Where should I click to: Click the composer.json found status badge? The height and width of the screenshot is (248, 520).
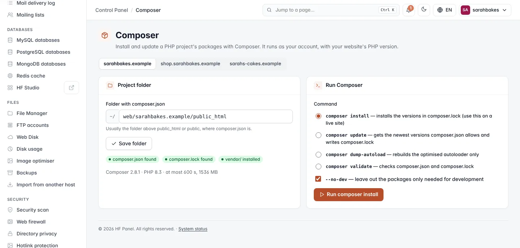coord(133,159)
